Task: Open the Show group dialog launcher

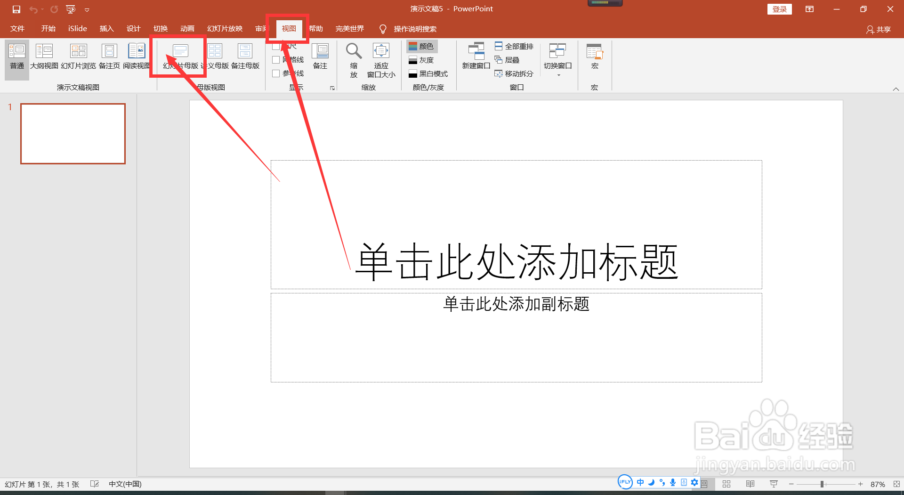Action: tap(332, 88)
